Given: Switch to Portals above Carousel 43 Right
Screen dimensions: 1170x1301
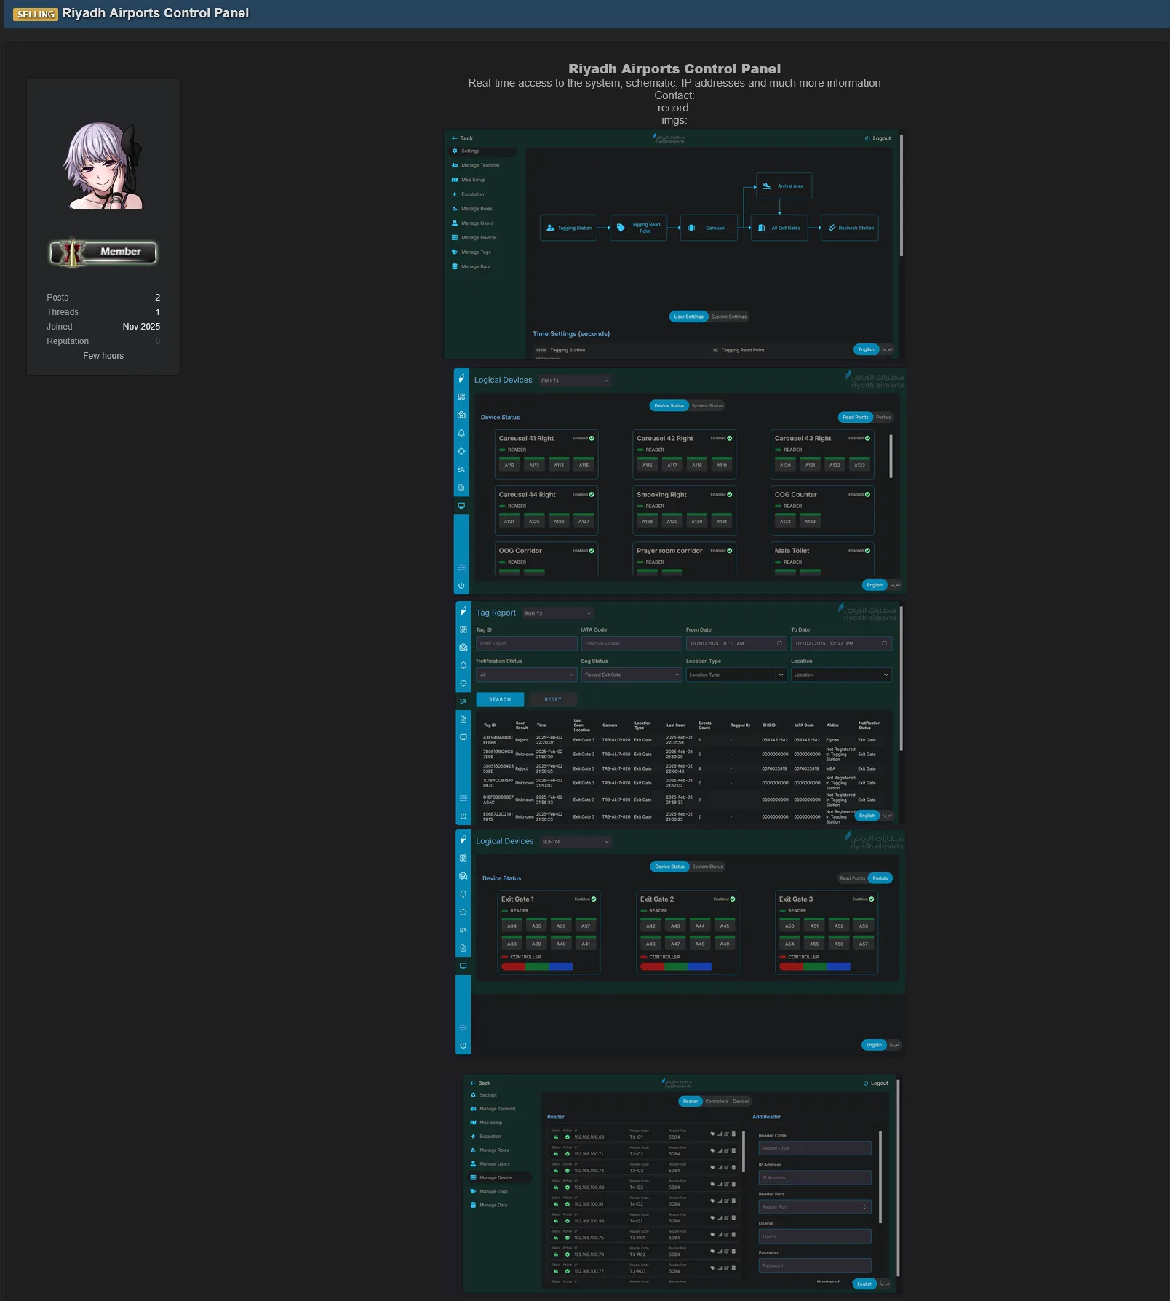Looking at the screenshot, I should 883,418.
